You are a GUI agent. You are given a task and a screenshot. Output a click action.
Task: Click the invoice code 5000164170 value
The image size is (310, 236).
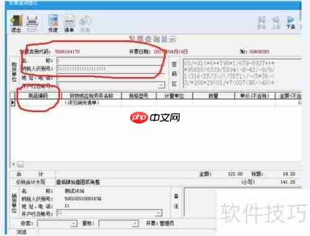pyautogui.click(x=68, y=52)
